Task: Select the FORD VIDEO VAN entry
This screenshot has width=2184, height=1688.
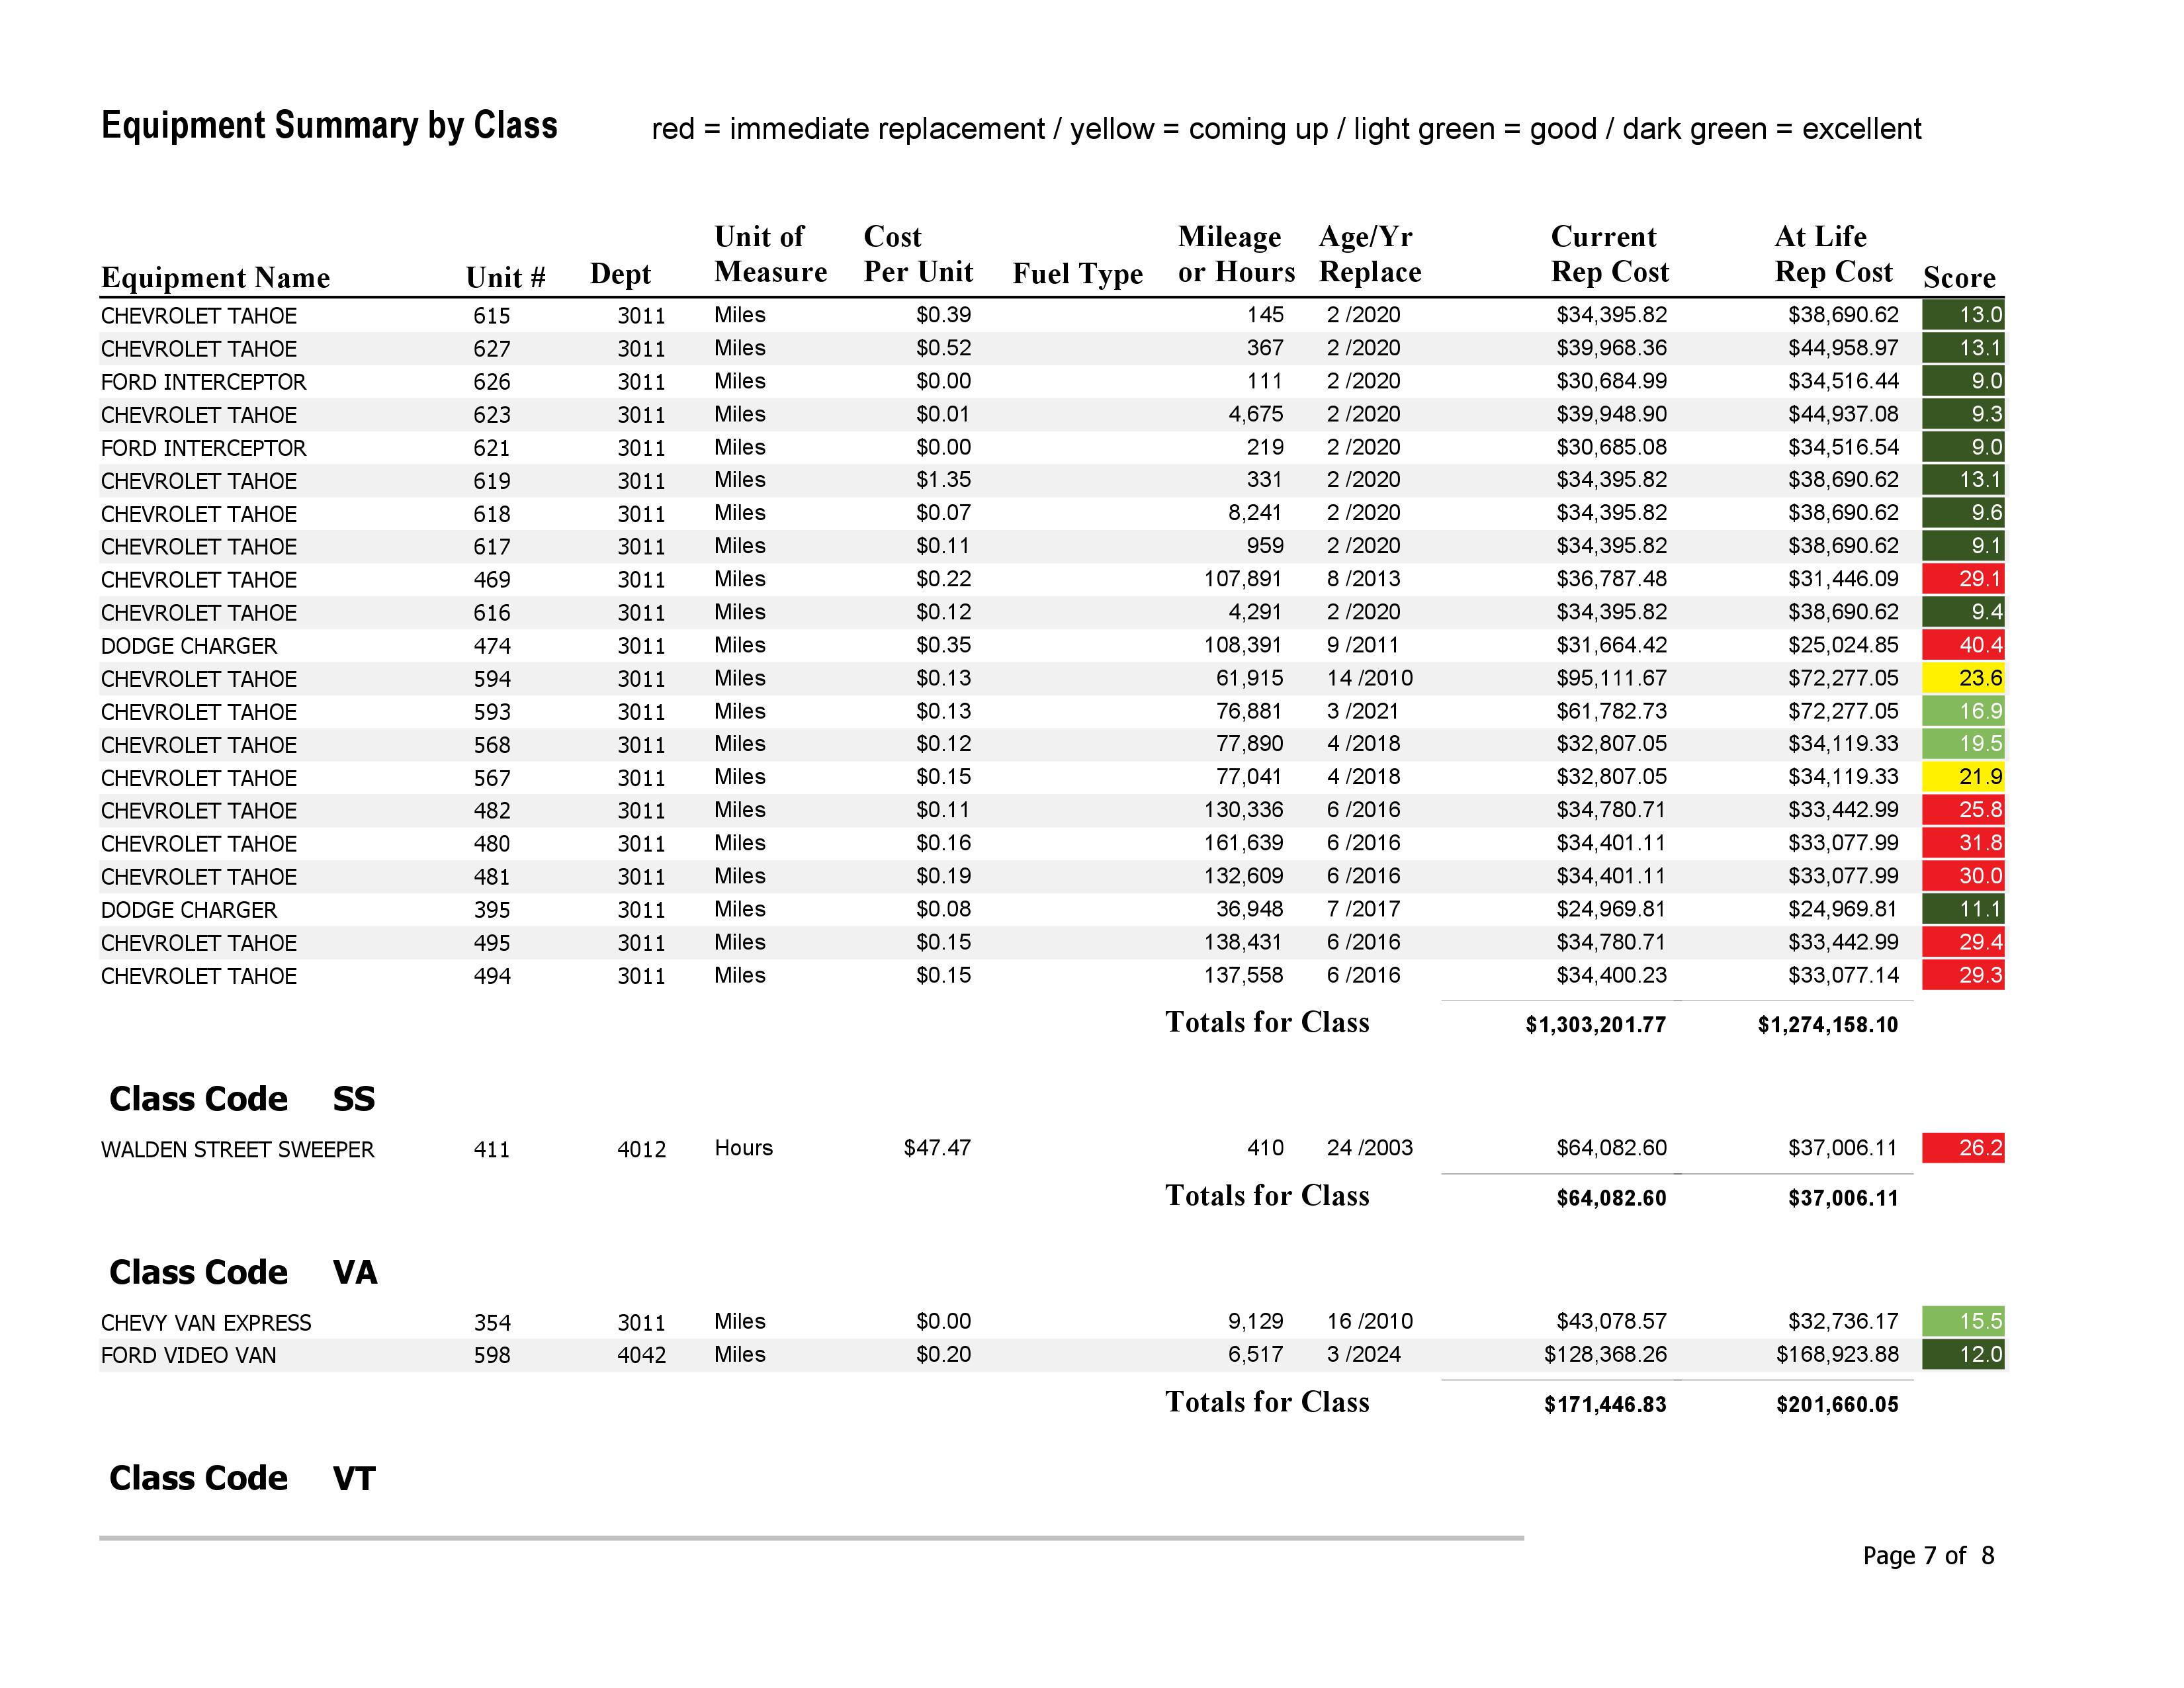Action: 189,1355
